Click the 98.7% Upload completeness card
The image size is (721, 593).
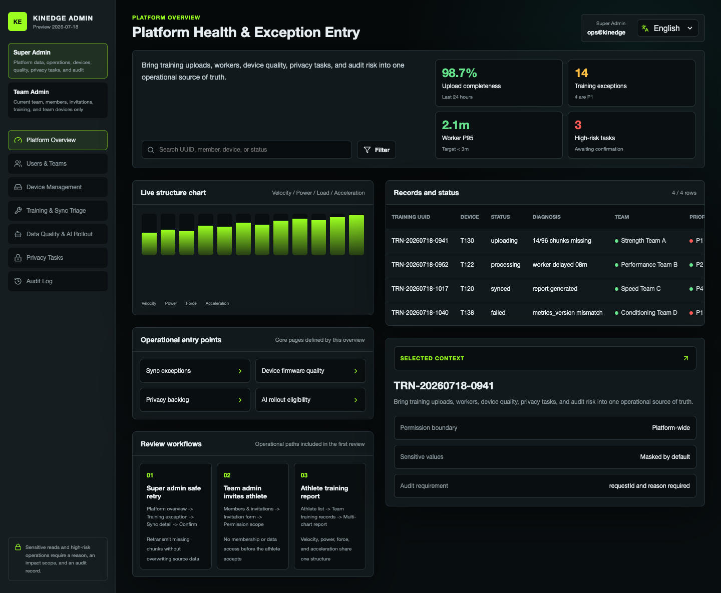point(499,83)
